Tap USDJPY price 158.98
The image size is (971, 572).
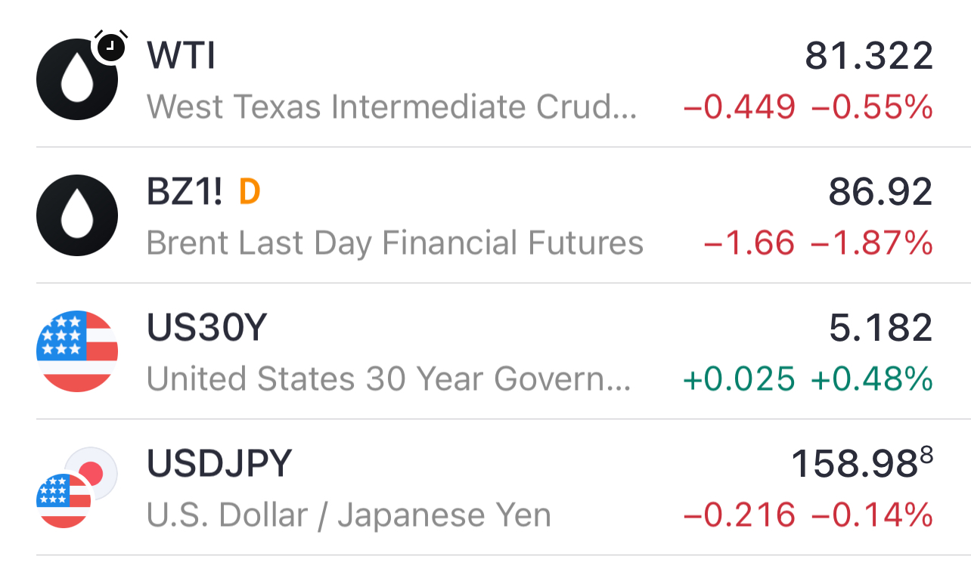tap(862, 464)
